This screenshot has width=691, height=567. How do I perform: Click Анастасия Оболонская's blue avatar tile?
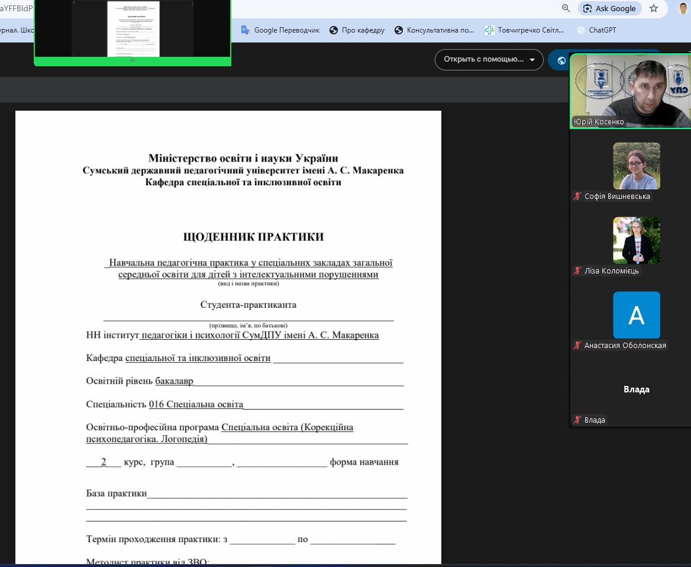point(637,315)
